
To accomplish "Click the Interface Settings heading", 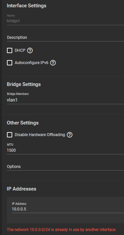I will [x=26, y=6].
